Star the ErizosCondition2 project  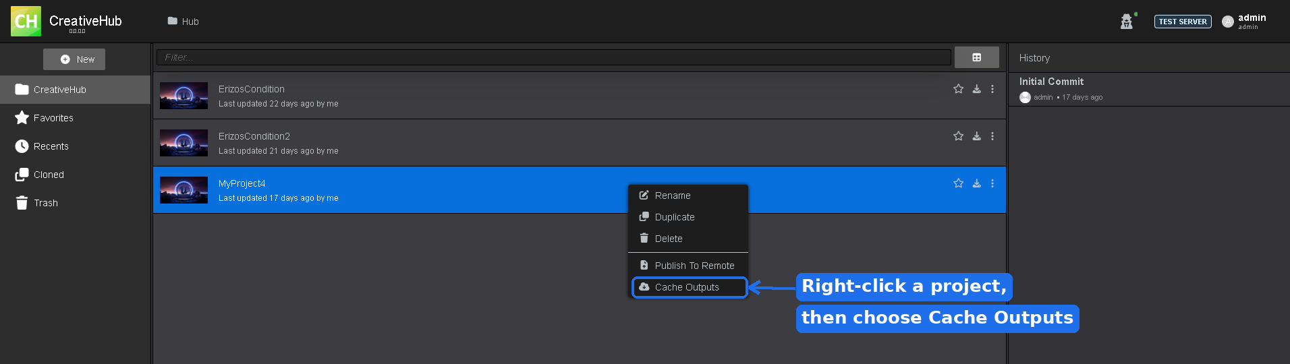click(958, 136)
